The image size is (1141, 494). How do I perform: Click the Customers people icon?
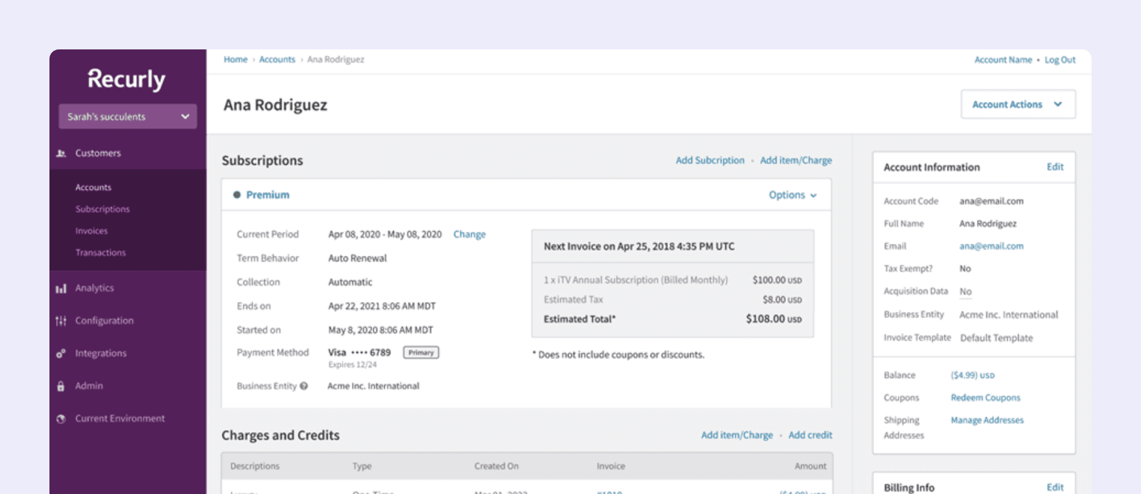61,153
